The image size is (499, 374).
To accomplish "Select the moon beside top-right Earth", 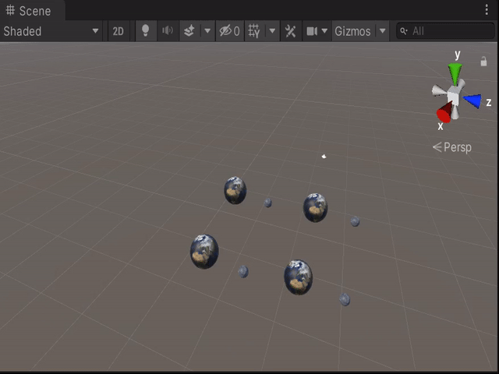I will [356, 221].
